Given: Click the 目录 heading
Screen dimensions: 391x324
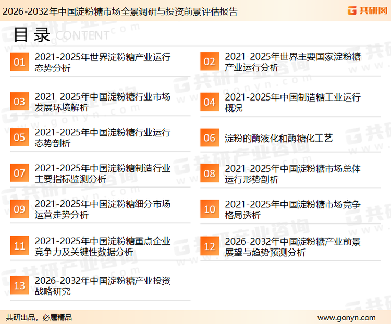Looking at the screenshot, I should coord(32,35).
